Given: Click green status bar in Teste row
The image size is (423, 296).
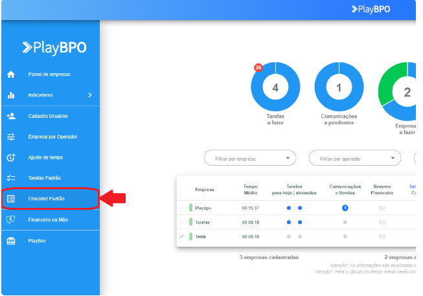Looking at the screenshot, I should [x=190, y=236].
